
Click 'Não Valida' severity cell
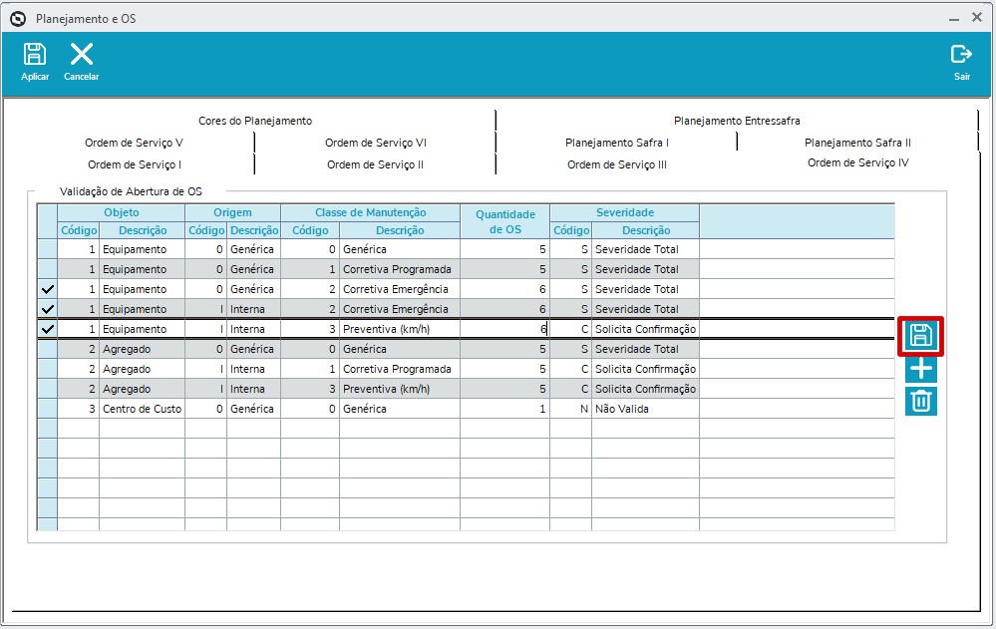click(x=645, y=409)
